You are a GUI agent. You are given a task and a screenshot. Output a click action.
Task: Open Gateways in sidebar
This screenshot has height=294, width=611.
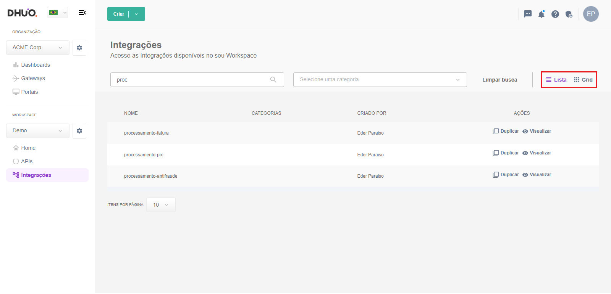pos(29,78)
